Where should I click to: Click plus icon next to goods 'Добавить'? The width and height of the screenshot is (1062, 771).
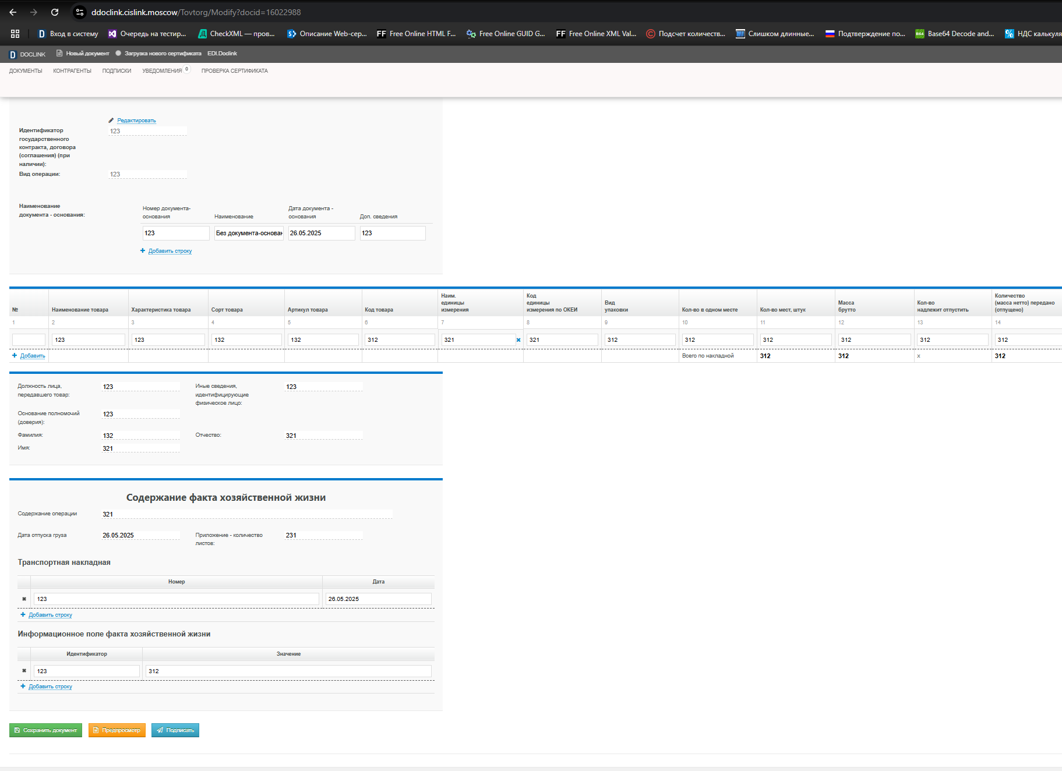(15, 355)
